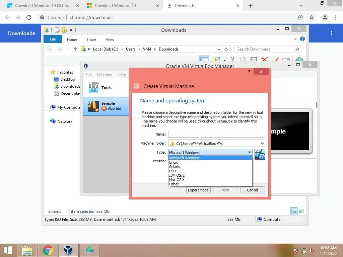Image resolution: width=343 pixels, height=257 pixels.
Task: Click the Chrome share page icon
Action: click(301, 17)
